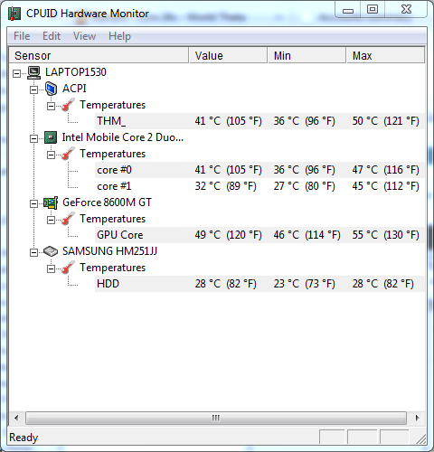Select the GeForce 8600M GT label
The image size is (434, 452).
[107, 202]
